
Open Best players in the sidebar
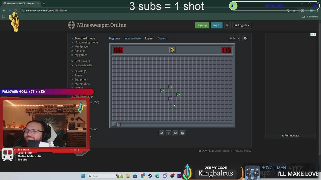[x=82, y=61]
